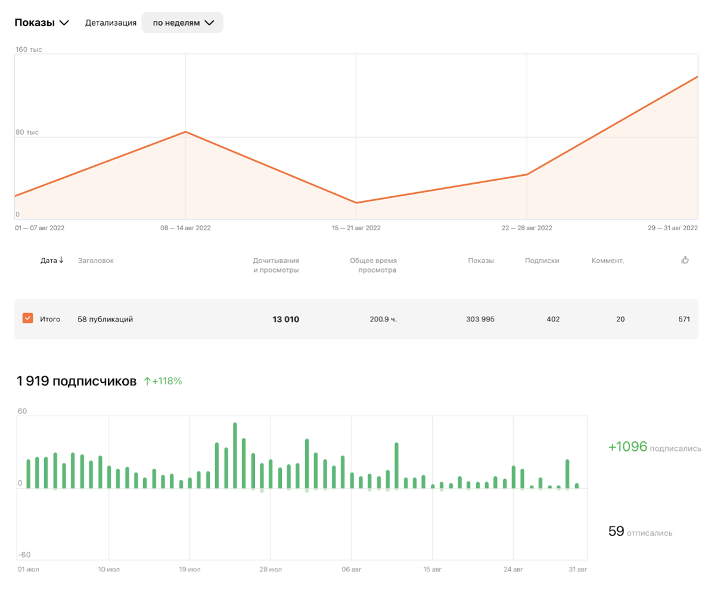Click the Итого row label

point(49,319)
